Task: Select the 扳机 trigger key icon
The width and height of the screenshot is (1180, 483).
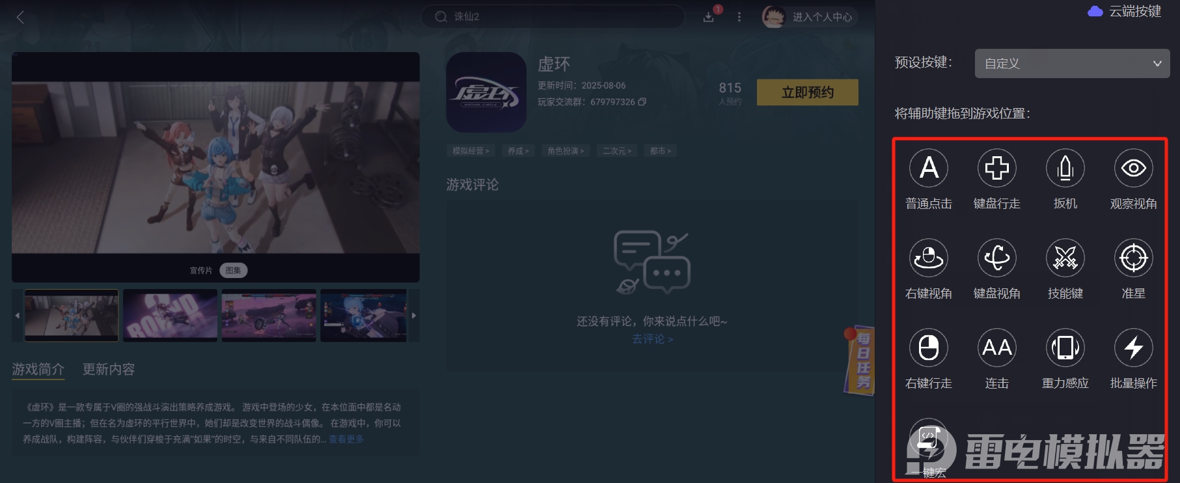Action: coord(1065,168)
